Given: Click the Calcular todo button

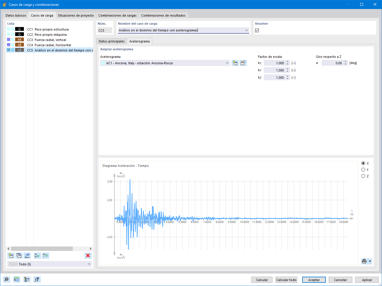Looking at the screenshot, I should (x=286, y=280).
